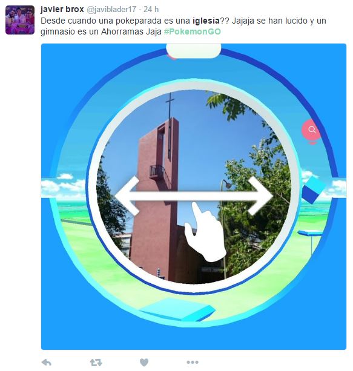353x371 pixels.
Task: Visit the @javibladER17 handle link
Action: 111,9
